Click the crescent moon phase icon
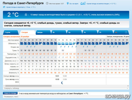 point(62,83)
